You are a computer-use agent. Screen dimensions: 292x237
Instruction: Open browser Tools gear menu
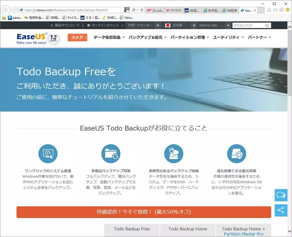coord(281,10)
